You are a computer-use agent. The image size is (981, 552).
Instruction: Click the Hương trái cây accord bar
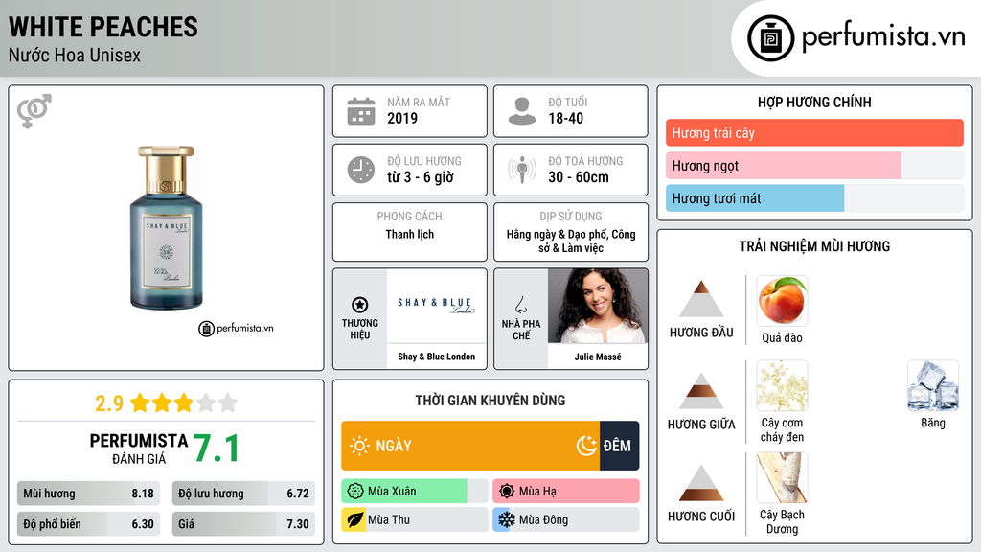coord(814,132)
